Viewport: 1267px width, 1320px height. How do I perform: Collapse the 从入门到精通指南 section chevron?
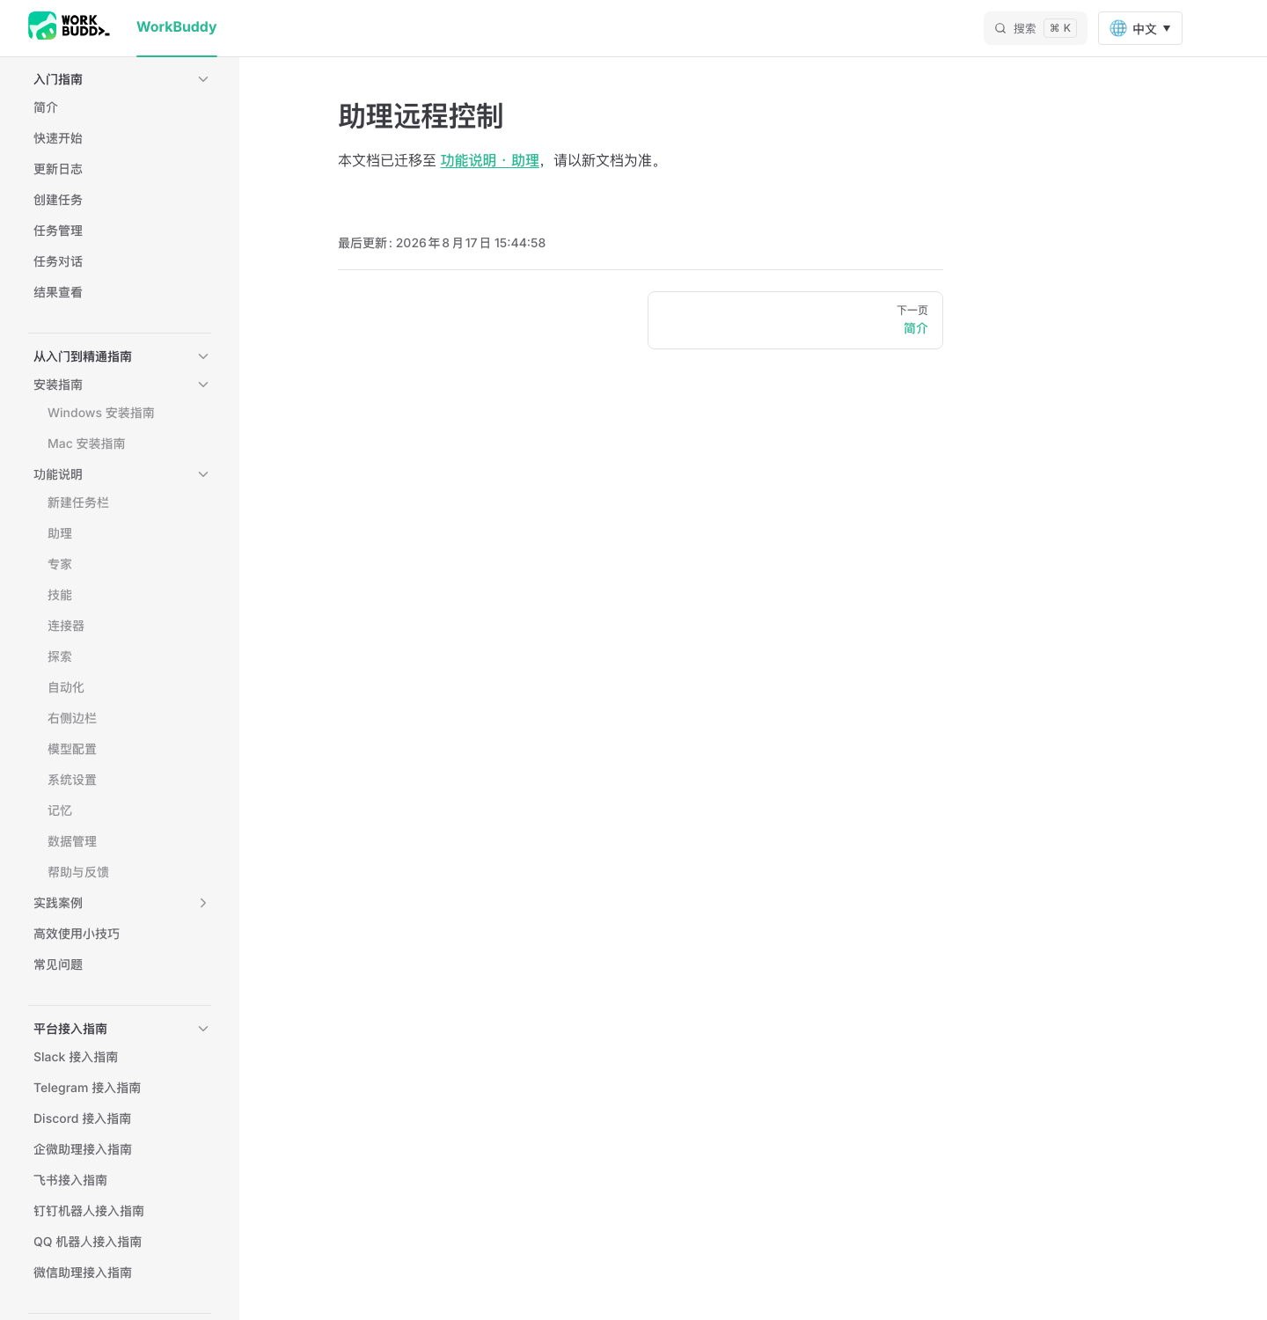pyautogui.click(x=203, y=356)
